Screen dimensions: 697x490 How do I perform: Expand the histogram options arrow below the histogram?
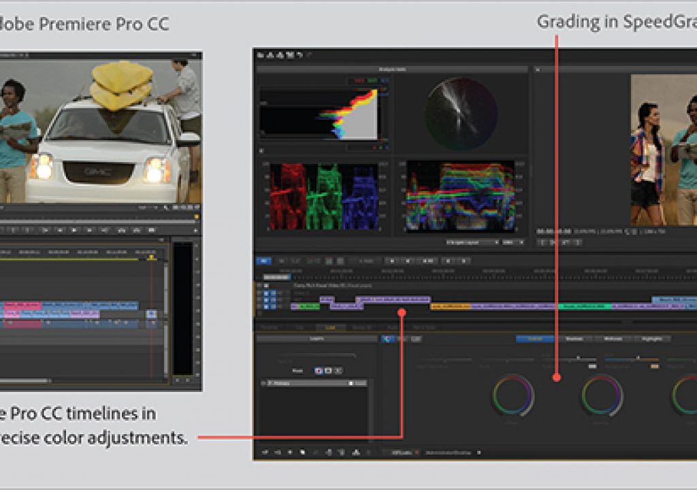[x=261, y=150]
